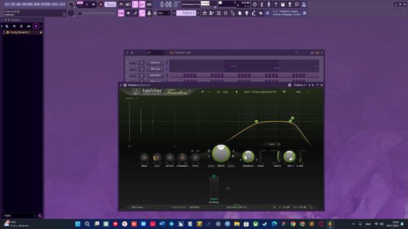Open the HELP menu

tap(62, 4)
